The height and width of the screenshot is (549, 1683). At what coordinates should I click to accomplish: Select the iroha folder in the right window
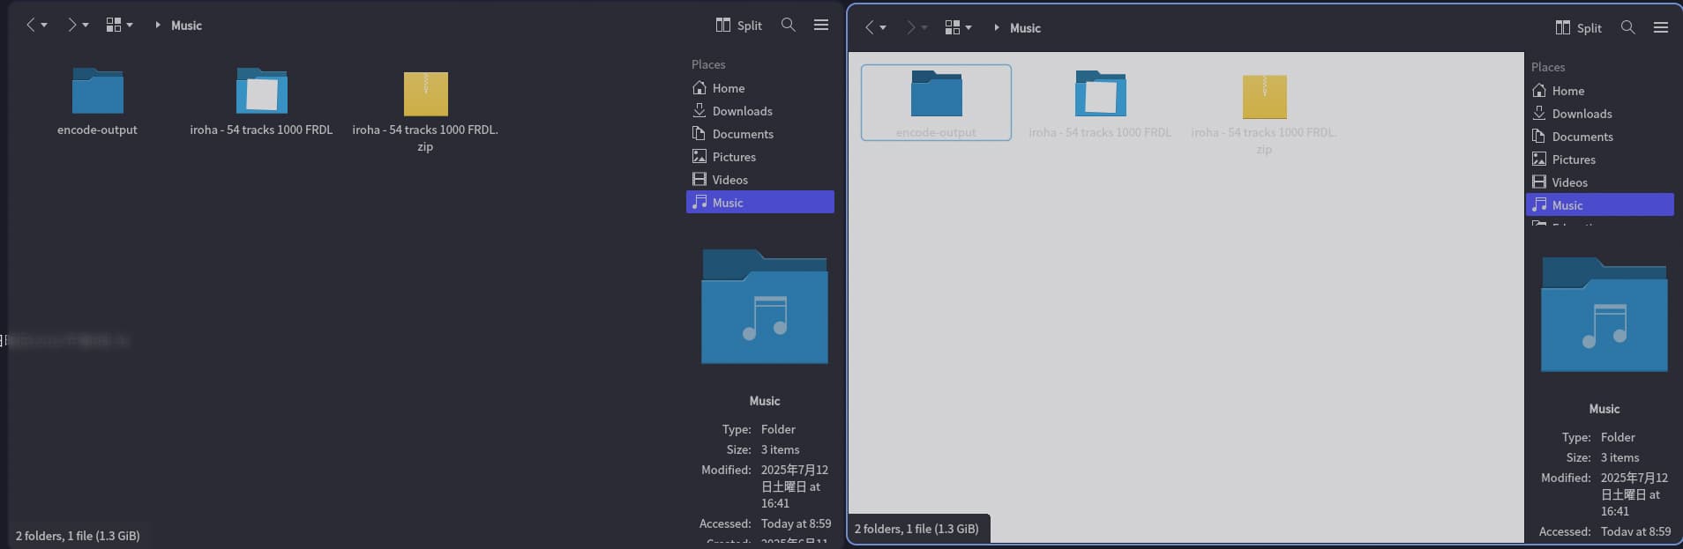pos(1100,95)
